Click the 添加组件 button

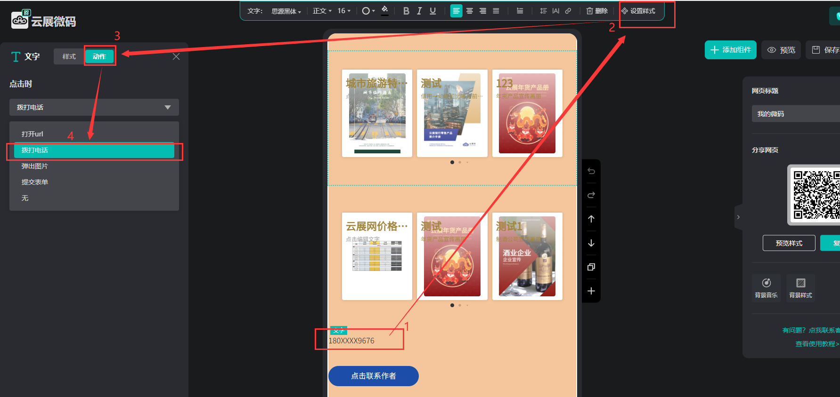pos(730,50)
